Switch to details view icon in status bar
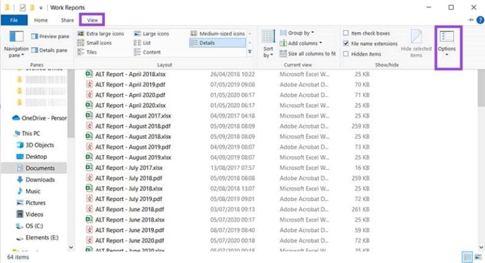Screen dimensions: 485x263 [467, 257]
